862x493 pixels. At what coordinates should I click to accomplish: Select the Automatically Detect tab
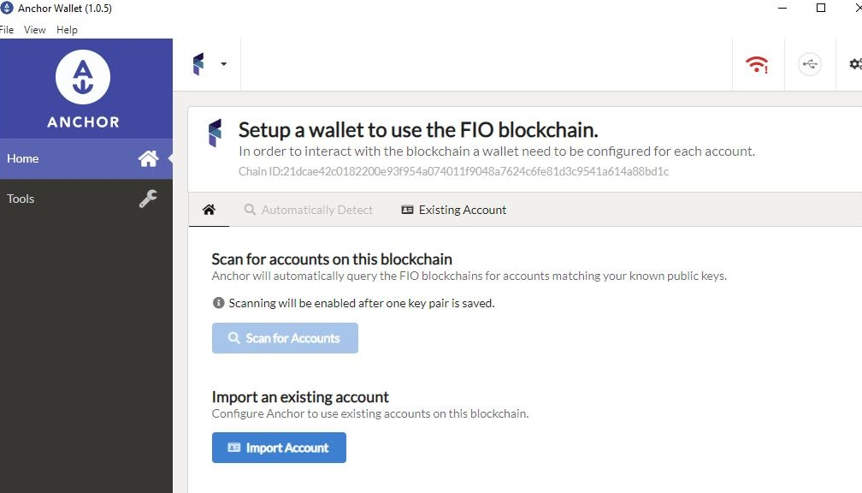click(x=309, y=210)
